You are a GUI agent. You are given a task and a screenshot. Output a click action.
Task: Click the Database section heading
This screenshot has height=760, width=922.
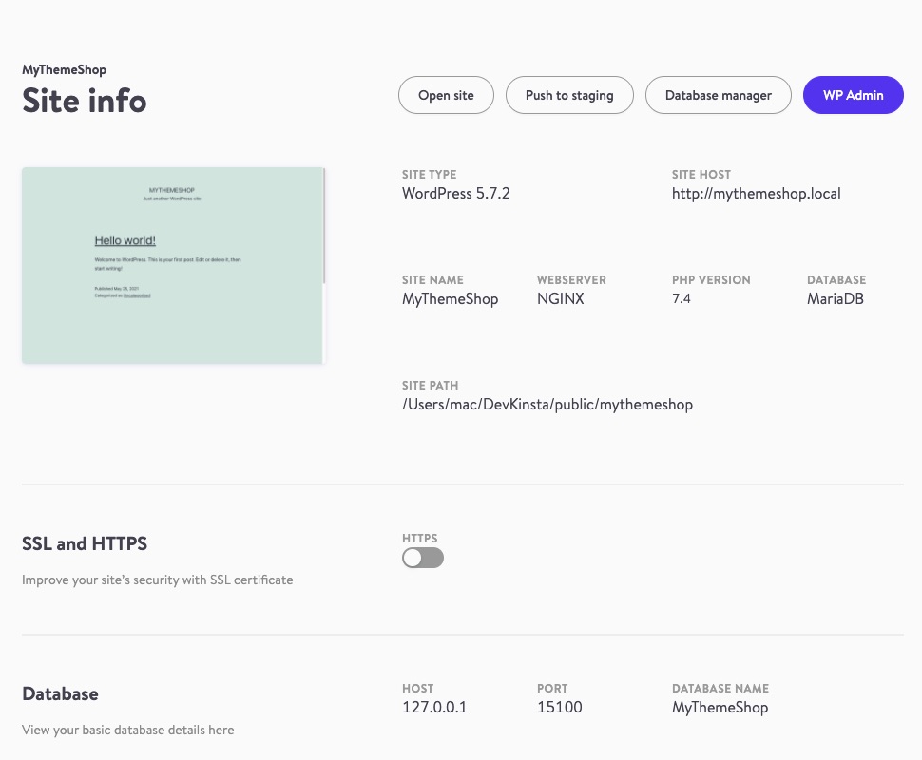60,694
